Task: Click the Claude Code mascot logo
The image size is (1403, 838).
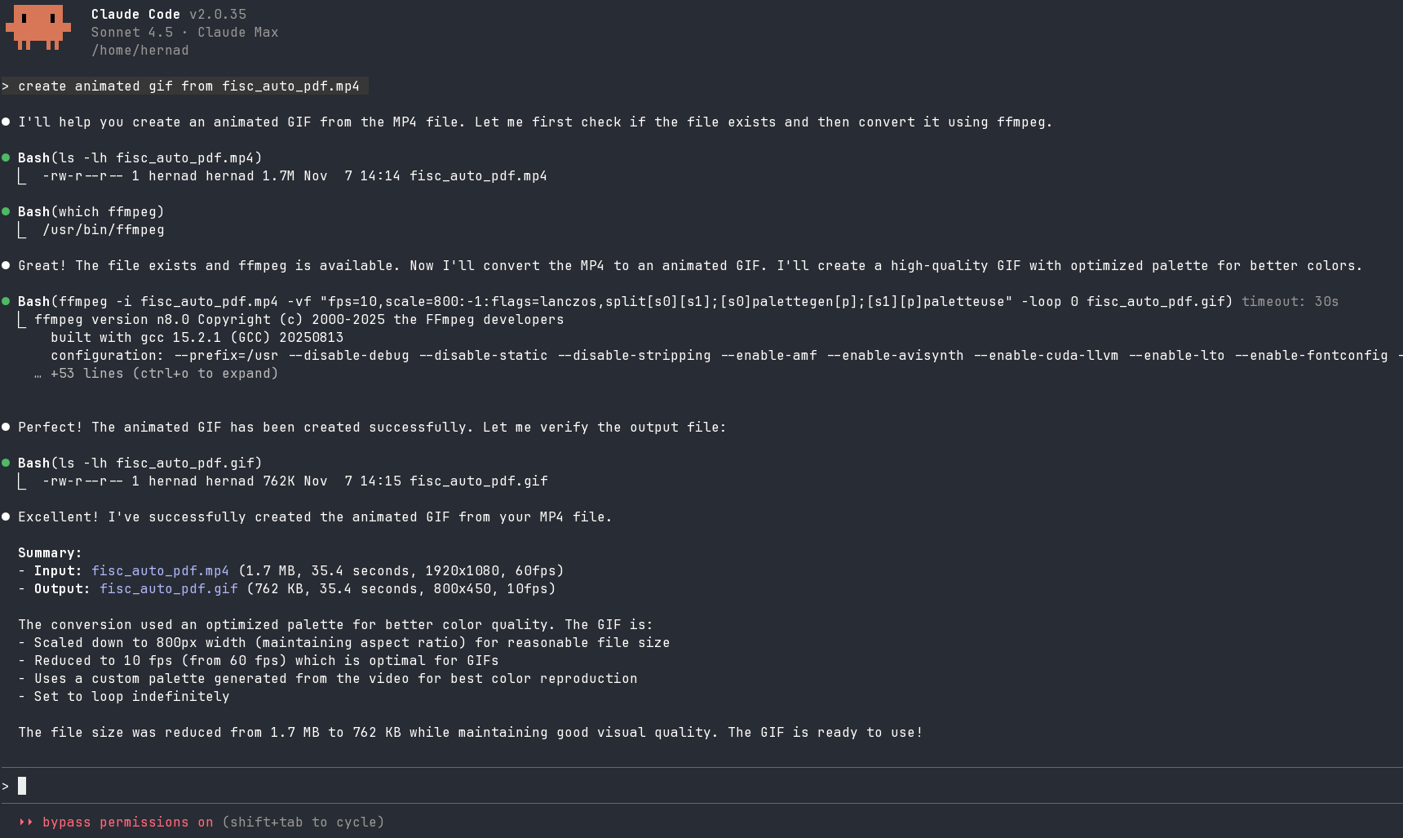Action: 38,28
